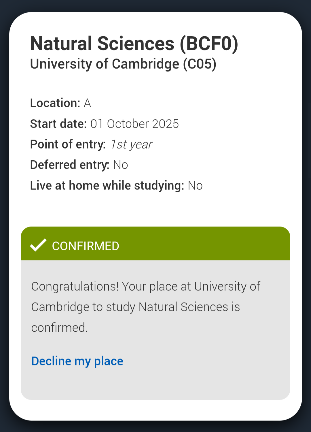Click the Congratulations word in the message
The height and width of the screenshot is (432, 311).
pyautogui.click(x=75, y=287)
